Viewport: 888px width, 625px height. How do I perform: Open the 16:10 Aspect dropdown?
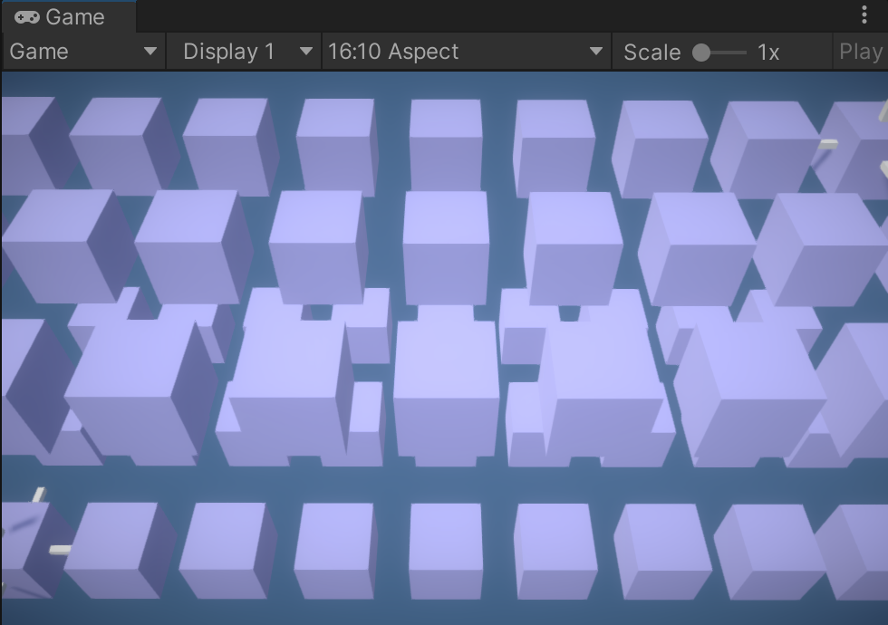point(466,52)
